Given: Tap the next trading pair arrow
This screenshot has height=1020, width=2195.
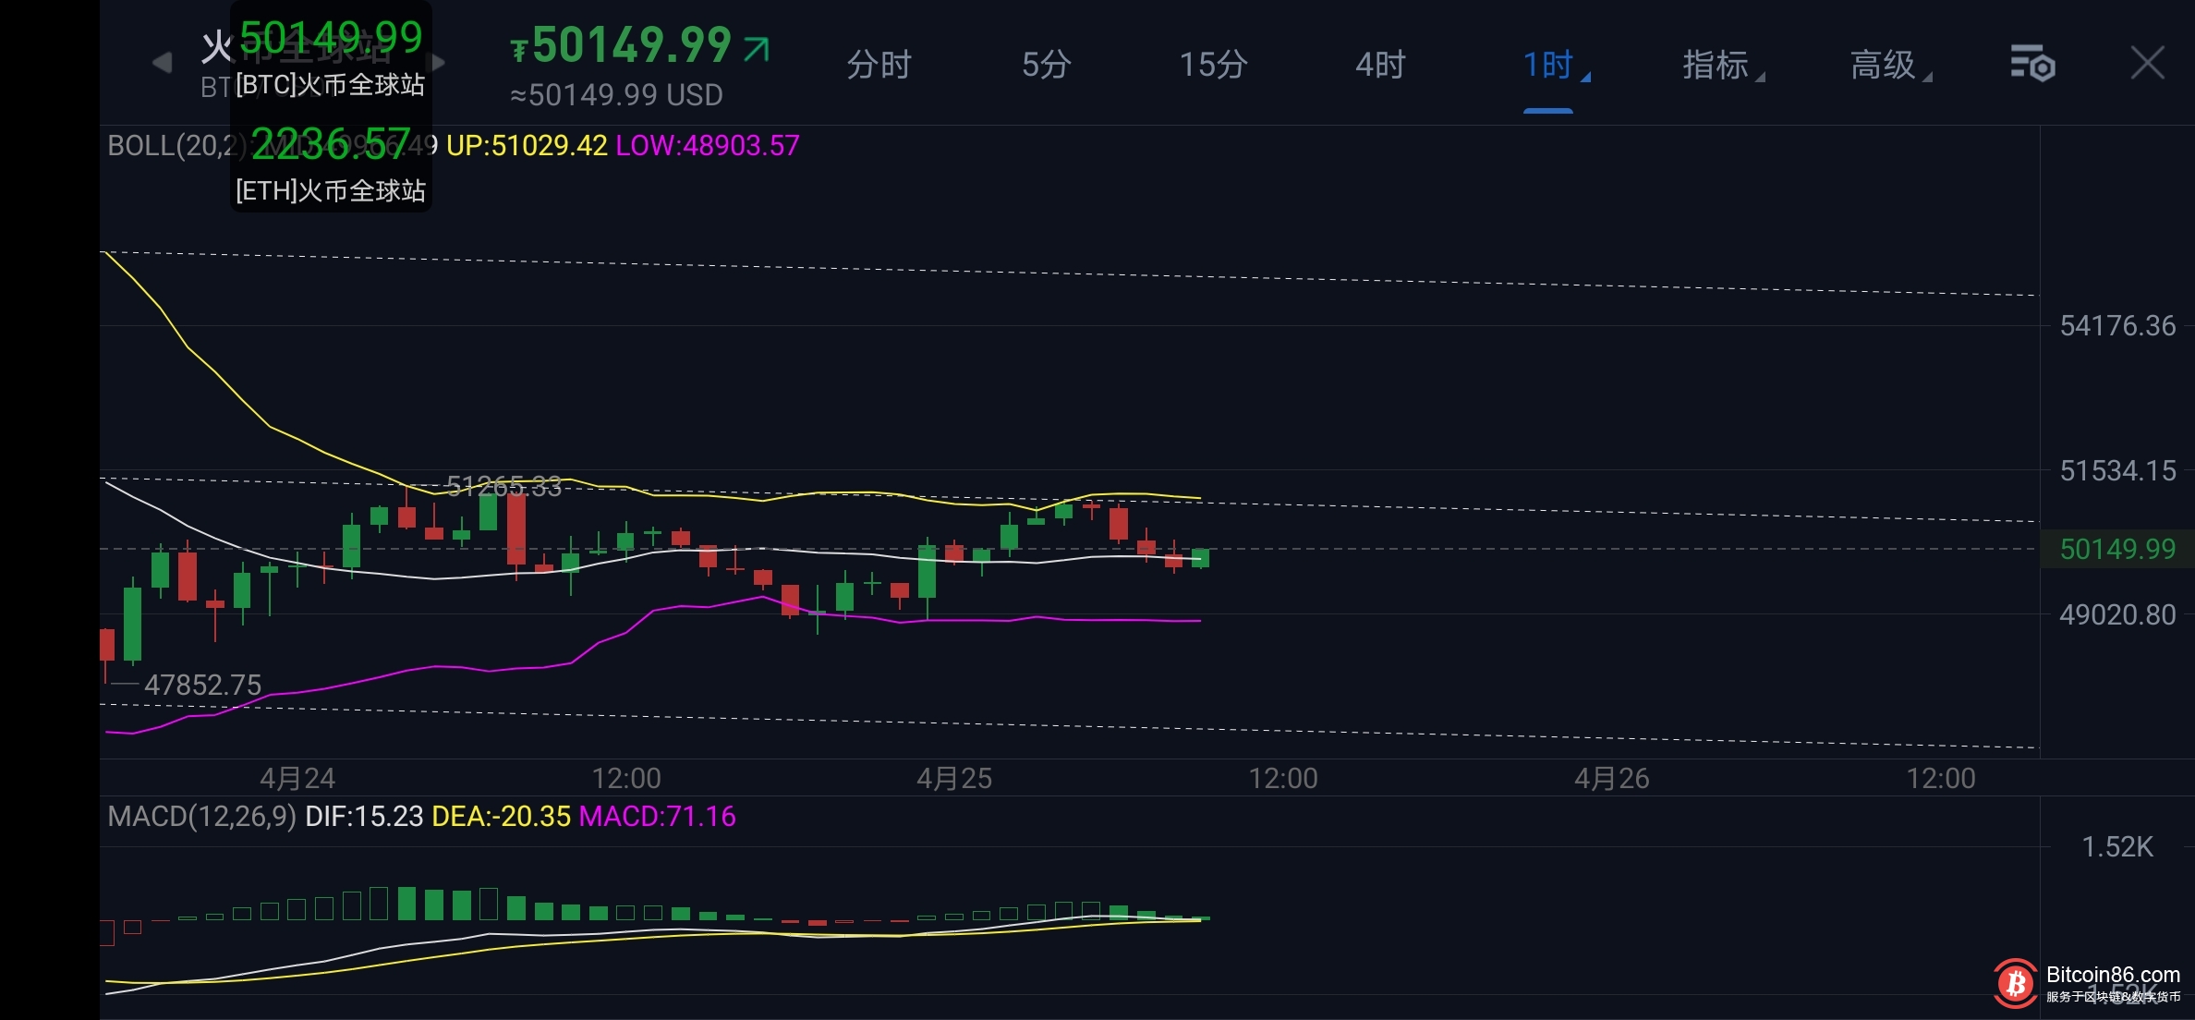Looking at the screenshot, I should (x=439, y=63).
